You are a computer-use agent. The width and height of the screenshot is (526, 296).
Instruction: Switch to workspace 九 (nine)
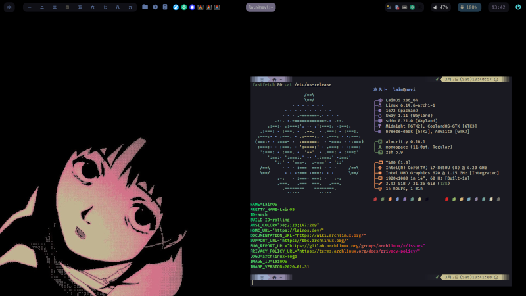[130, 7]
